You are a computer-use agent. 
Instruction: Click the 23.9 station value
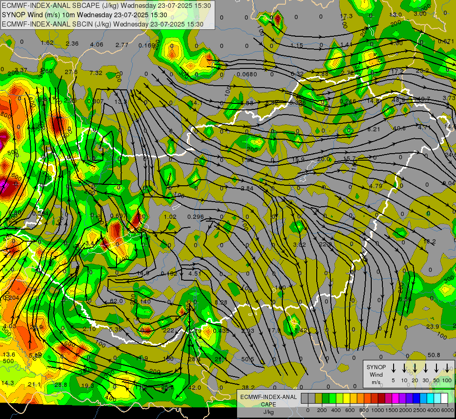433,326
